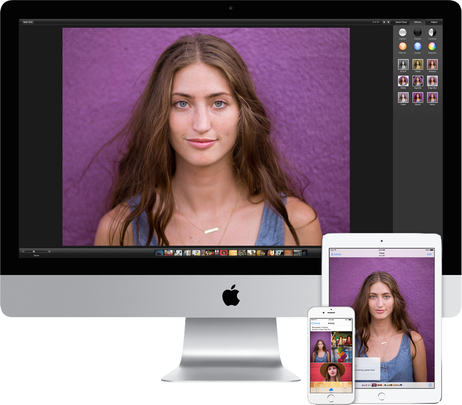Select the Antique effect thumbnail

pos(432,64)
